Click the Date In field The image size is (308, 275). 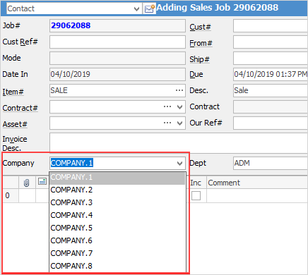pos(117,74)
